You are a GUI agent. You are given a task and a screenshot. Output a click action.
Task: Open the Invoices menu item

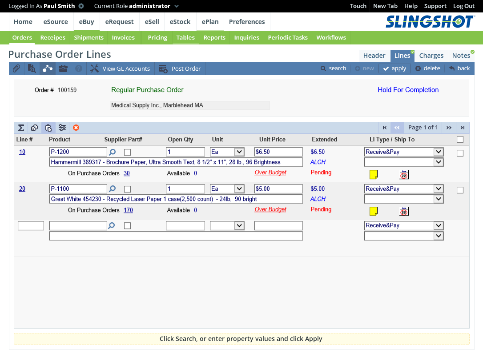(x=123, y=38)
